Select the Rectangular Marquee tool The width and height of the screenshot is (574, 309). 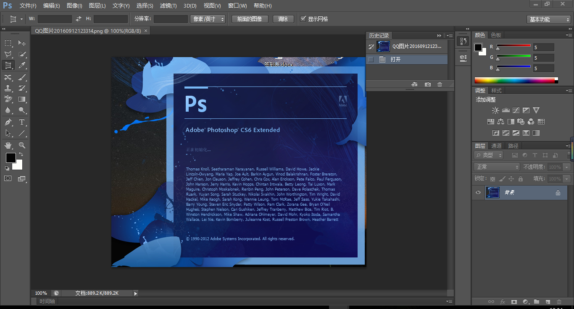pyautogui.click(x=8, y=43)
